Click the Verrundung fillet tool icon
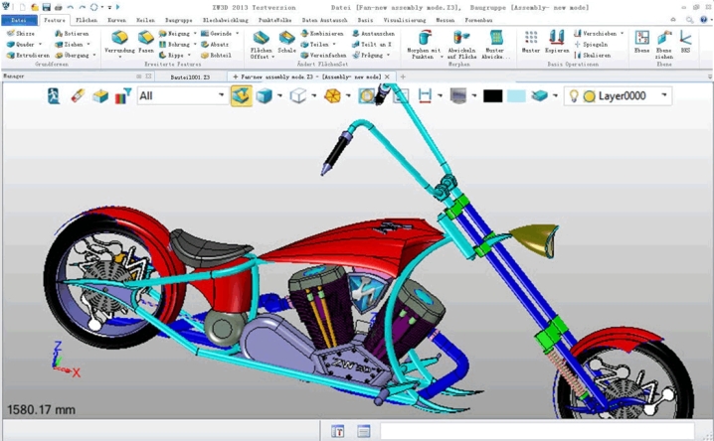The height and width of the screenshot is (441, 714). [x=119, y=41]
